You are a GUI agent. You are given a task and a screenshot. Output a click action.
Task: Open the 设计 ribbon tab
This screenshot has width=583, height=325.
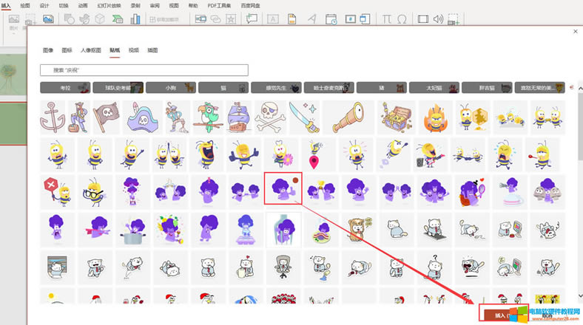point(44,4)
